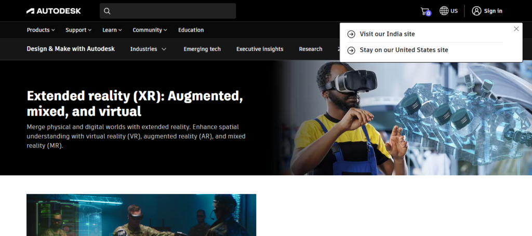Expand the Industries dropdown
The image size is (532, 236).
pyautogui.click(x=148, y=49)
